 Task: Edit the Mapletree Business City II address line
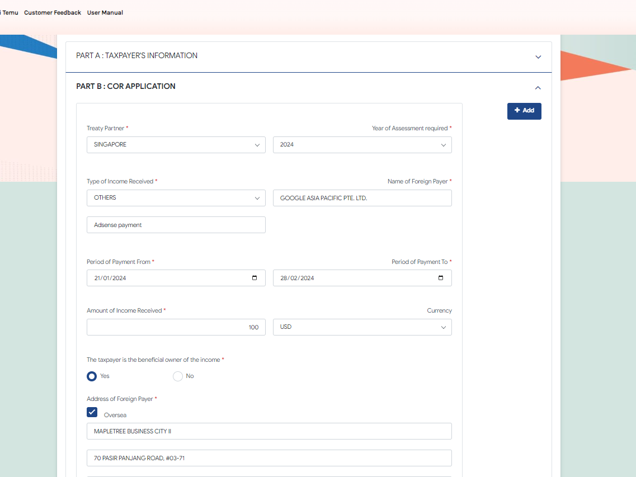click(x=269, y=431)
